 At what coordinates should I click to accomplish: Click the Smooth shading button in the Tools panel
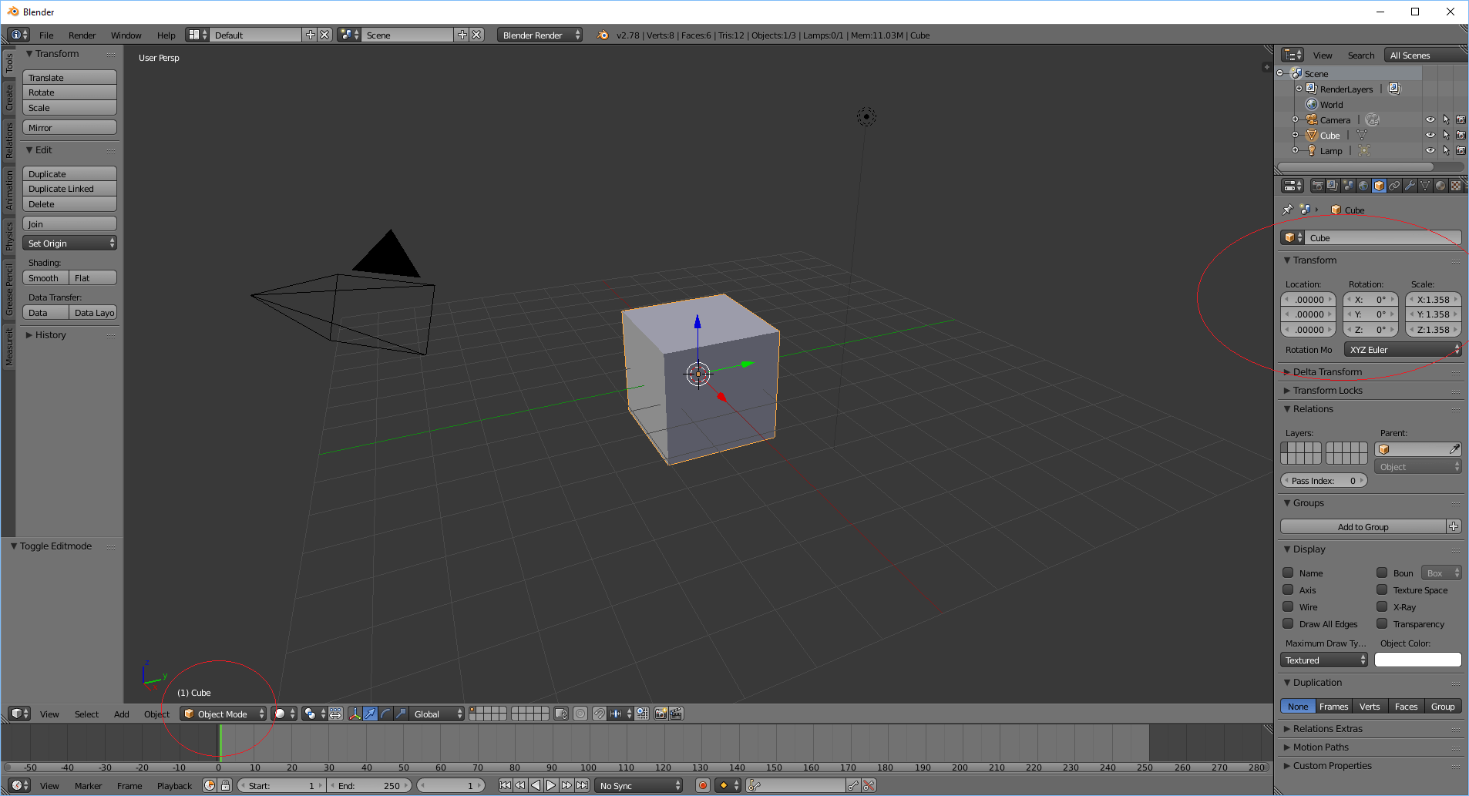[x=44, y=277]
